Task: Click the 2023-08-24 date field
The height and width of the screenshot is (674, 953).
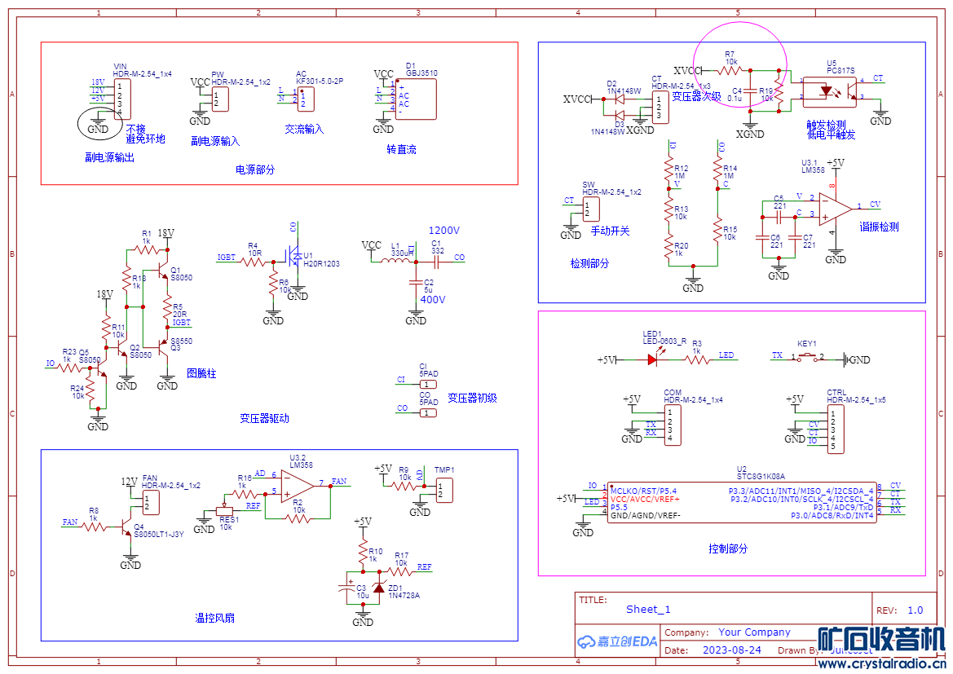Action: tap(732, 650)
